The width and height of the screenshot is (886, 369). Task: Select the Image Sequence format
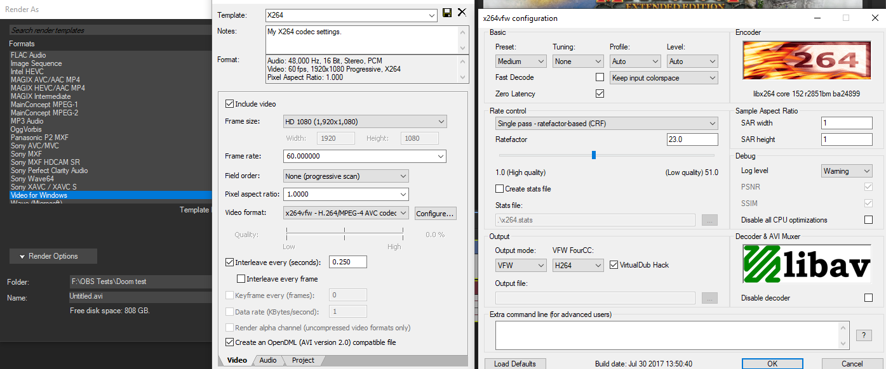111,63
